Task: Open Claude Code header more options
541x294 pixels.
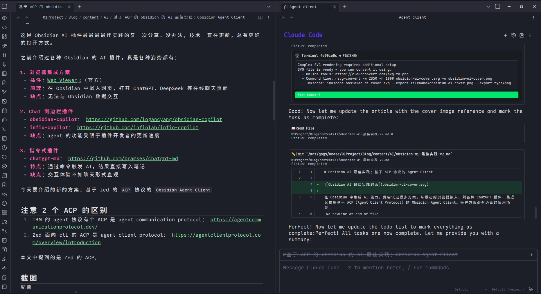Action: click(530, 35)
